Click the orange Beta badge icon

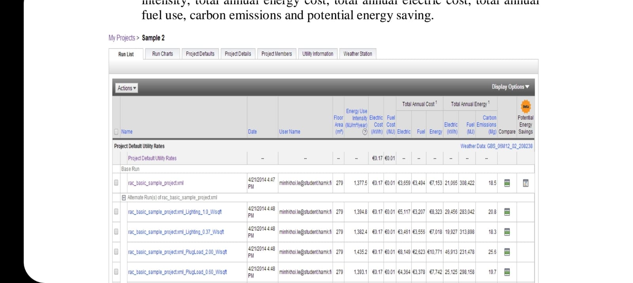525,106
